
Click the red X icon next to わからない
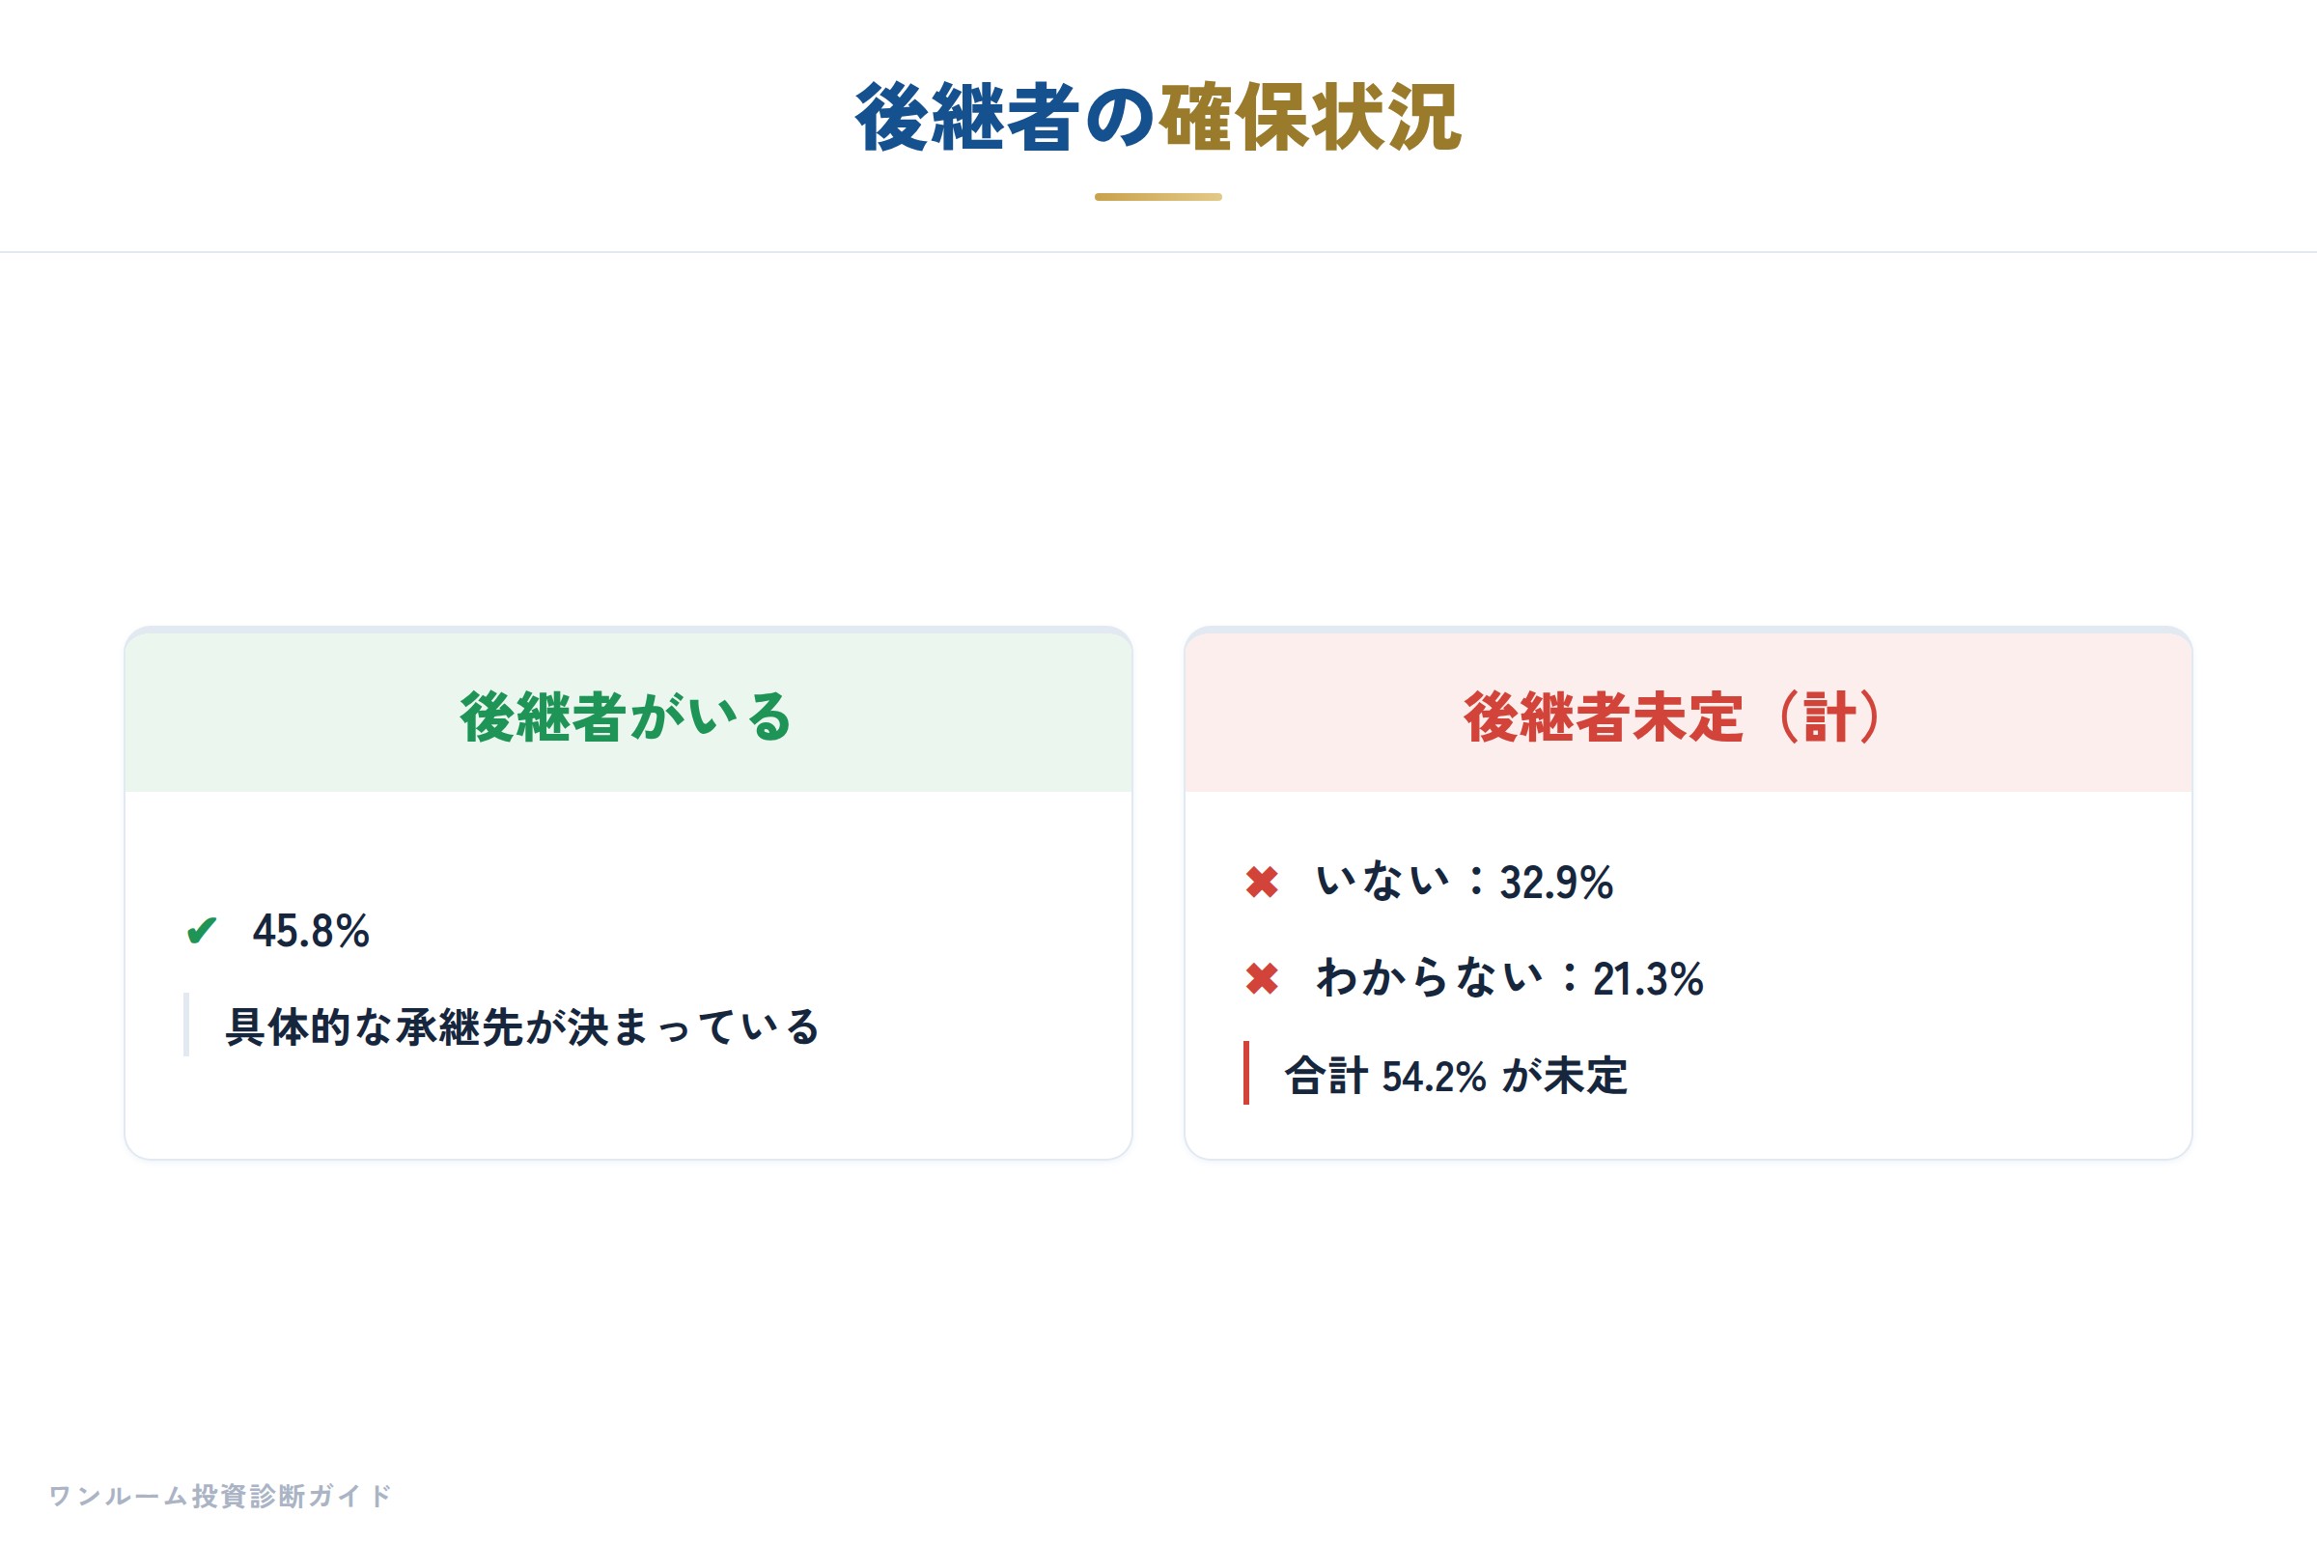coord(1262,978)
